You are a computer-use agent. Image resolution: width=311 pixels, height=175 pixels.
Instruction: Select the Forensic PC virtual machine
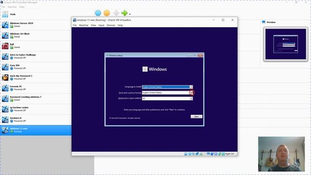[35, 88]
